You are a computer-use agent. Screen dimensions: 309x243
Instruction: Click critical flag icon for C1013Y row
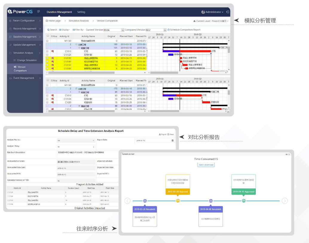tap(52, 58)
